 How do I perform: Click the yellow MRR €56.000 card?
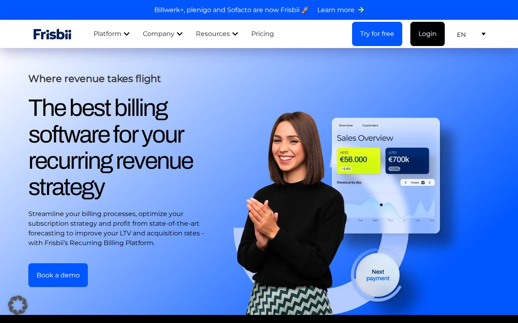(359, 161)
